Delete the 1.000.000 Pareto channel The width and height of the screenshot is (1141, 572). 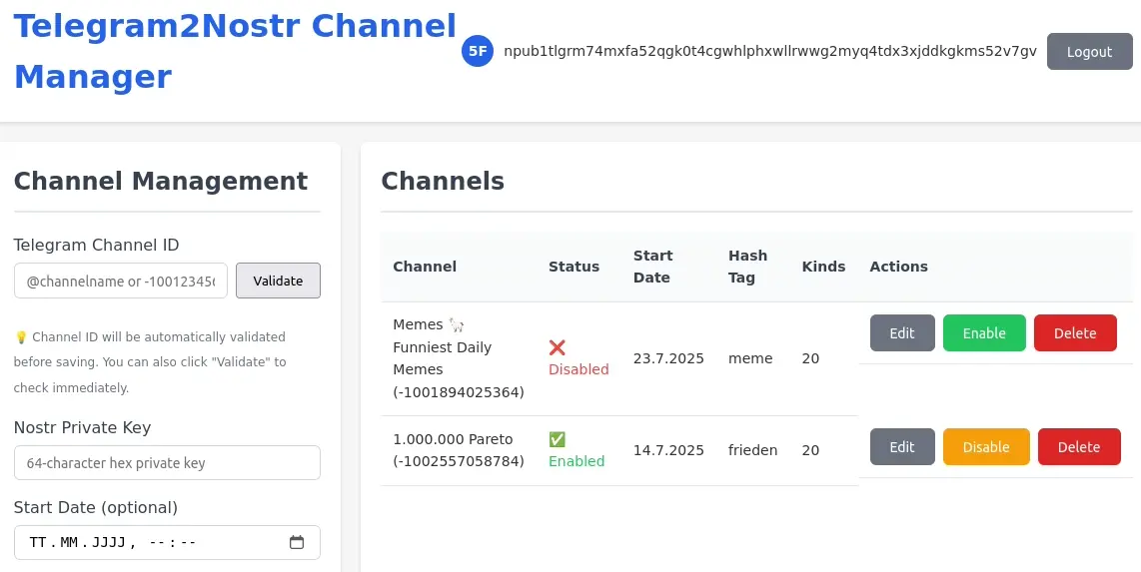tap(1078, 447)
